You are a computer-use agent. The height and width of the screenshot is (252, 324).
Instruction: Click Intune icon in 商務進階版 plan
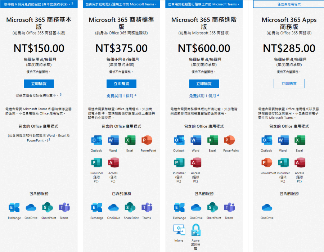[179, 230]
